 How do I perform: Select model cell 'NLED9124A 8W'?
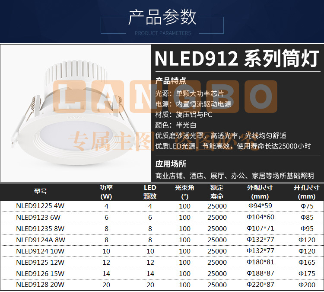coord(41,240)
